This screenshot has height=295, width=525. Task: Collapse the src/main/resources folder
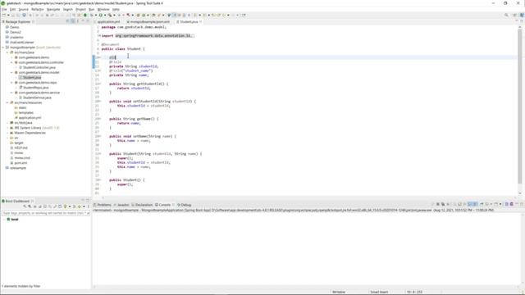7,102
